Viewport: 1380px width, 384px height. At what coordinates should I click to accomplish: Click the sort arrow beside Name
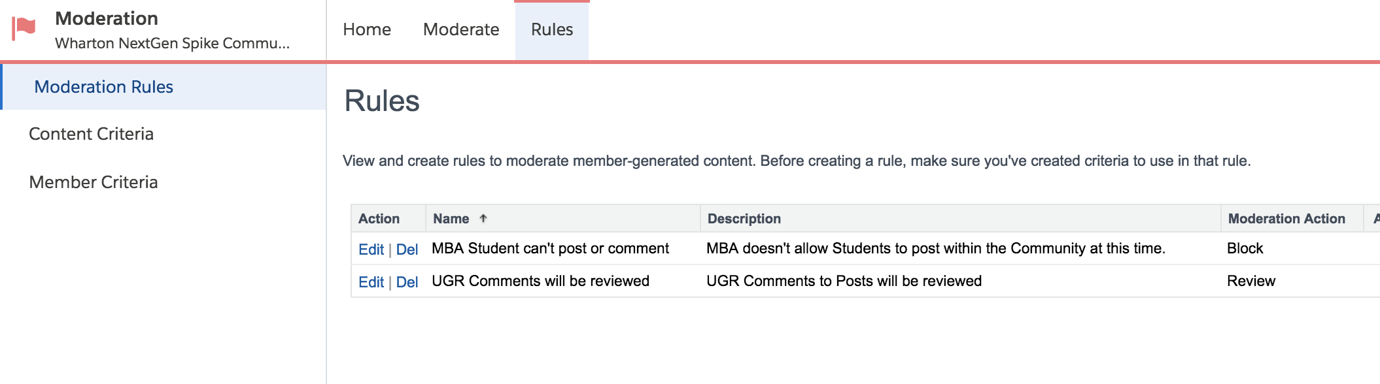[483, 219]
